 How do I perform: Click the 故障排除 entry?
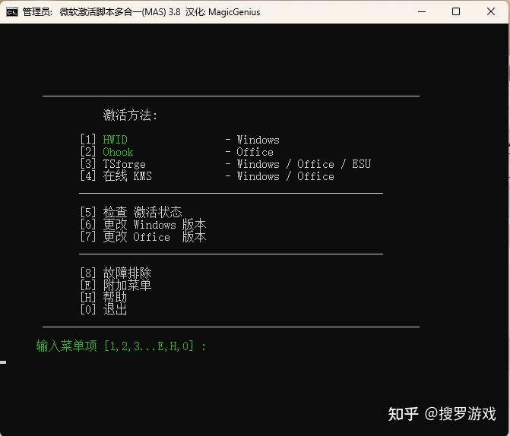[x=116, y=273]
